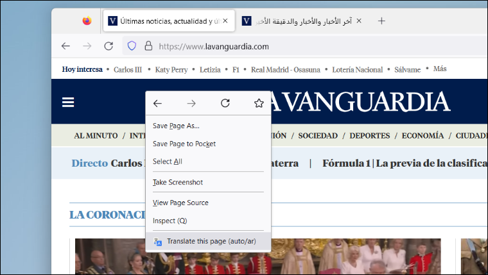Expand the Más trending dropdown
488x275 pixels.
pyautogui.click(x=440, y=69)
